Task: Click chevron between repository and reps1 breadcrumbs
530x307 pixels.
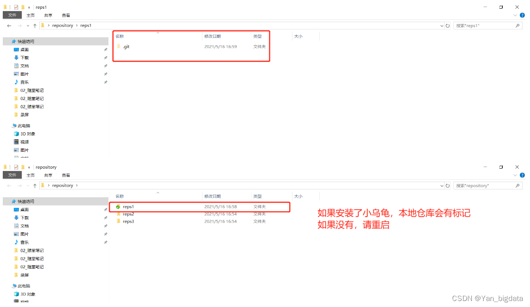Action: 77,25
